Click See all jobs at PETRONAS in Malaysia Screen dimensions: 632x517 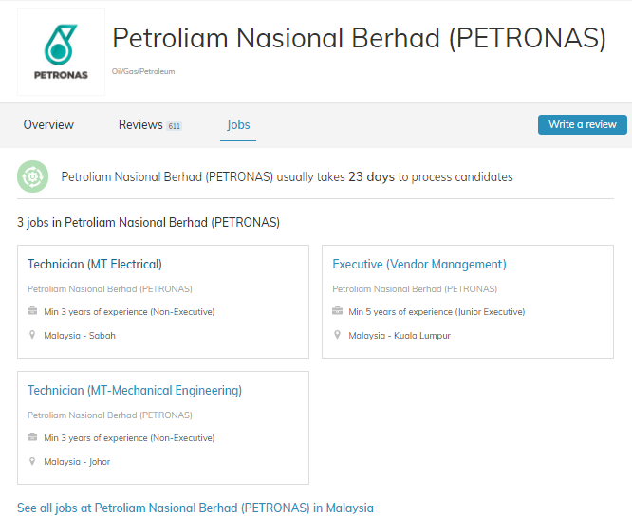(195, 508)
